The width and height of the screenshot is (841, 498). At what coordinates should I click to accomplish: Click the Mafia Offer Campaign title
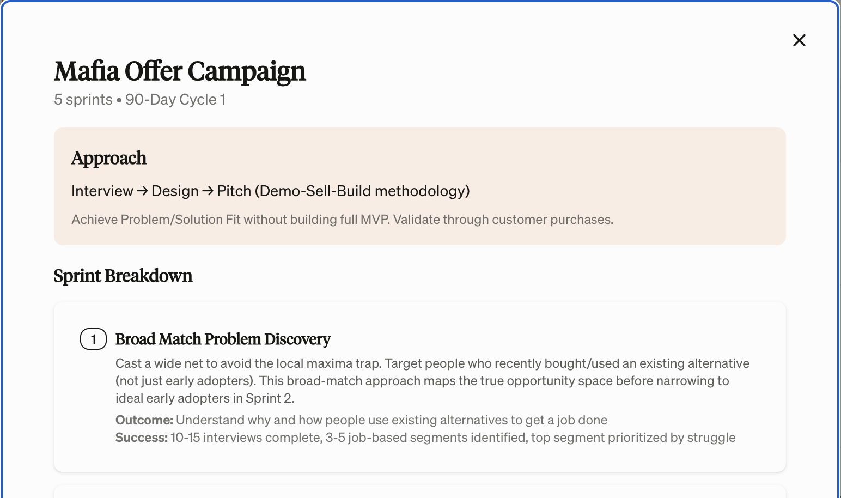tap(180, 71)
